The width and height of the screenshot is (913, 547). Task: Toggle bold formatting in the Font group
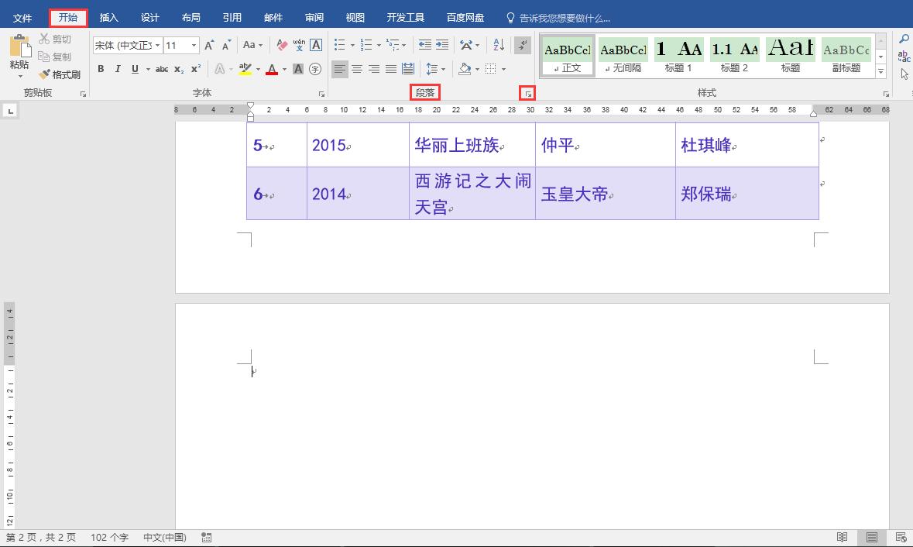click(101, 69)
